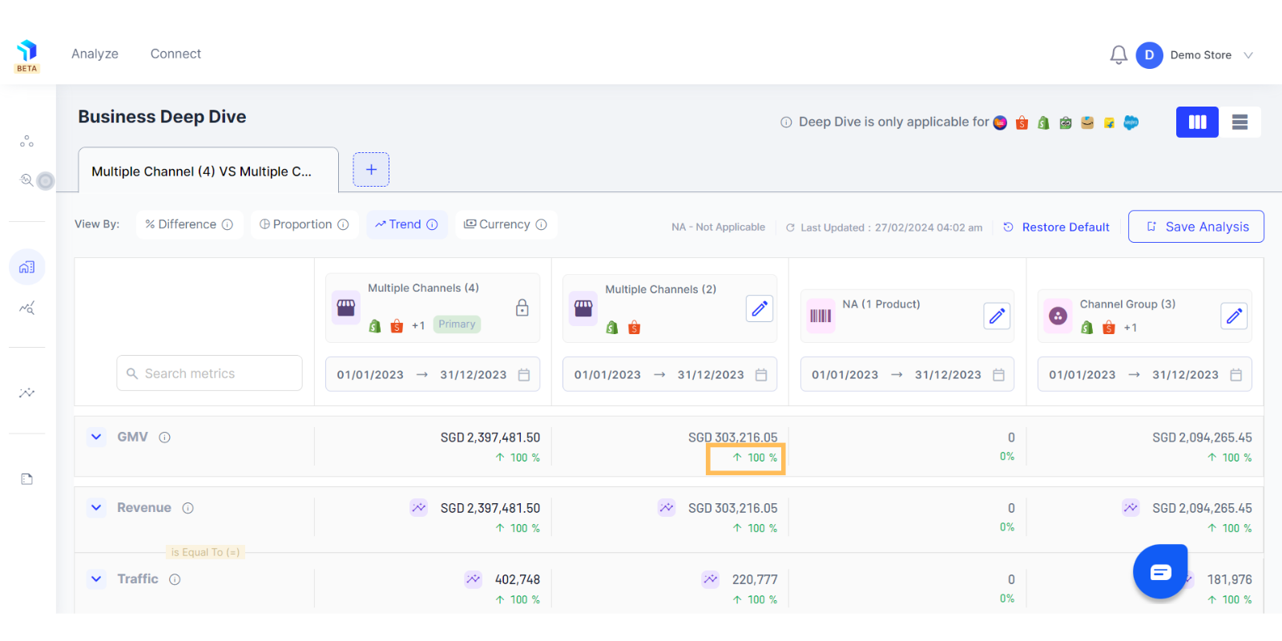Viewport: 1282px width, 641px height.
Task: Click the is Equal To (=) label
Action: (x=205, y=552)
